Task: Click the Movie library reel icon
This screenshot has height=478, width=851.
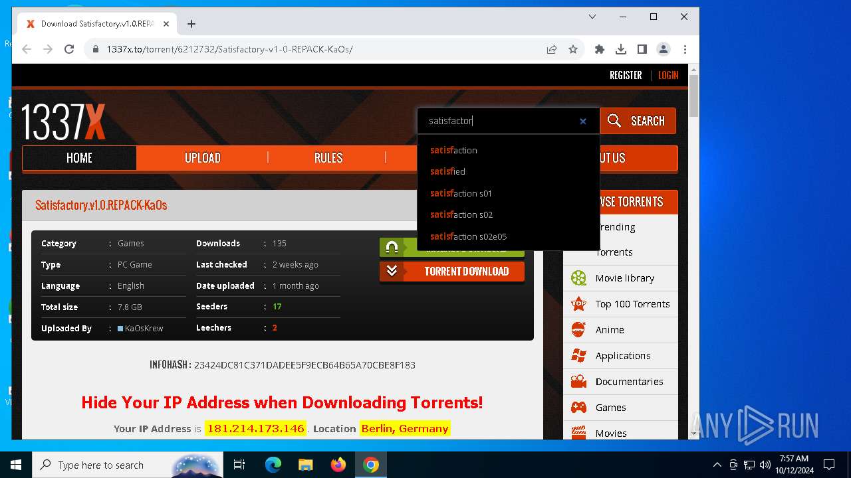Action: (579, 278)
